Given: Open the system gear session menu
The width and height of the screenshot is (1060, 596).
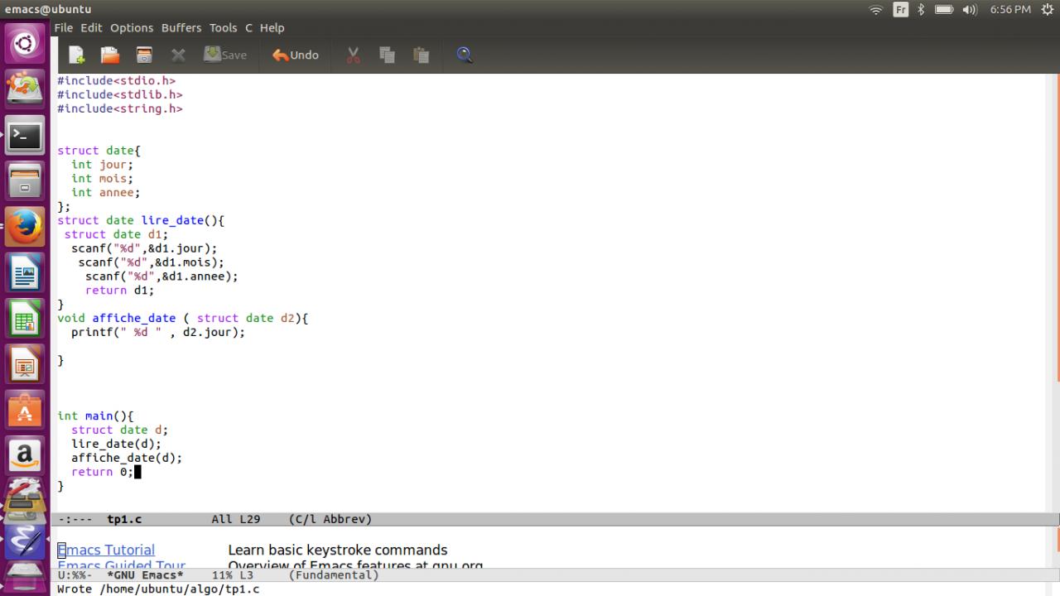Looking at the screenshot, I should pyautogui.click(x=1047, y=10).
